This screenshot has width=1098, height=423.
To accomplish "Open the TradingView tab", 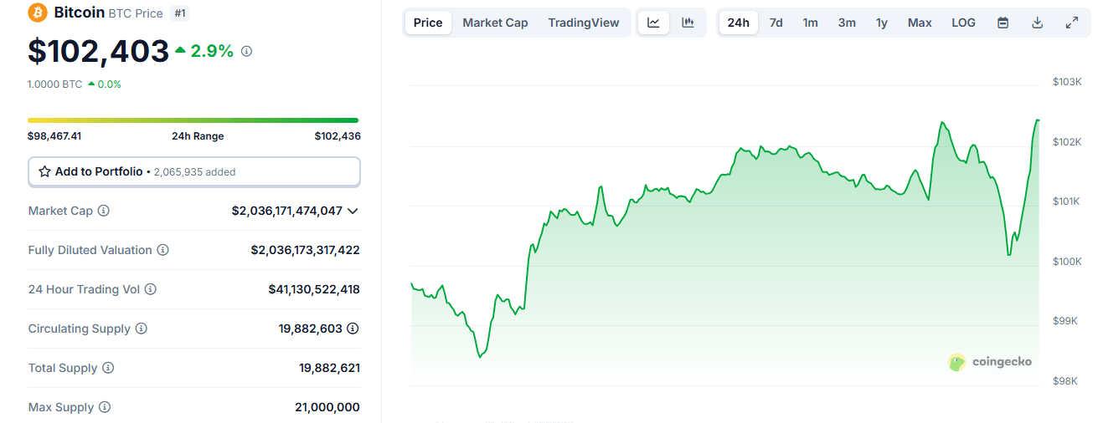I will (583, 23).
